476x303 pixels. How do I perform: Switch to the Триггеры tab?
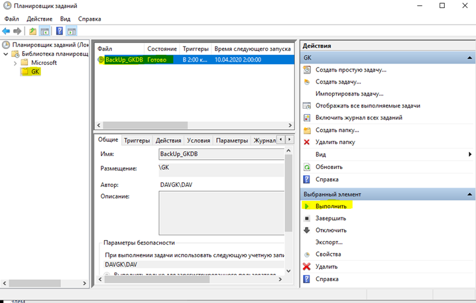(x=137, y=141)
